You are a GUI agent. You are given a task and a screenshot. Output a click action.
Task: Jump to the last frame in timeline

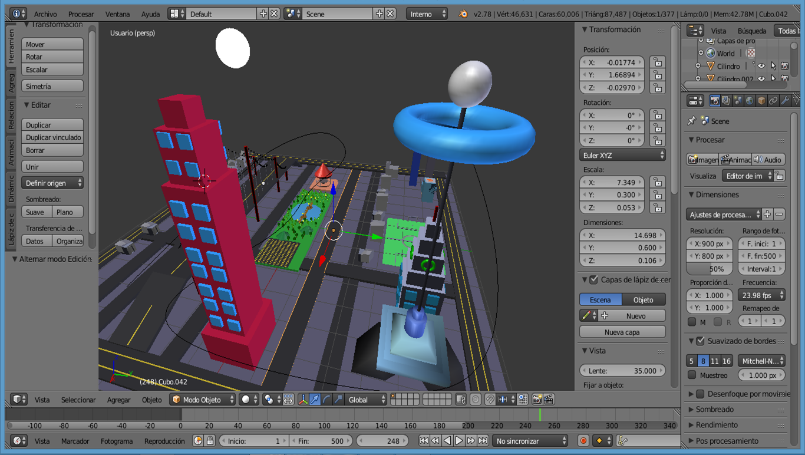(483, 441)
